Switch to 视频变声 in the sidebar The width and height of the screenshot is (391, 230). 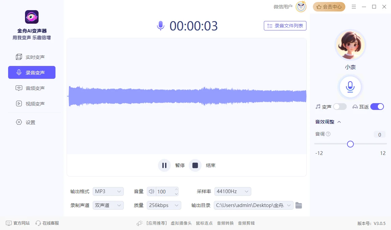click(31, 104)
